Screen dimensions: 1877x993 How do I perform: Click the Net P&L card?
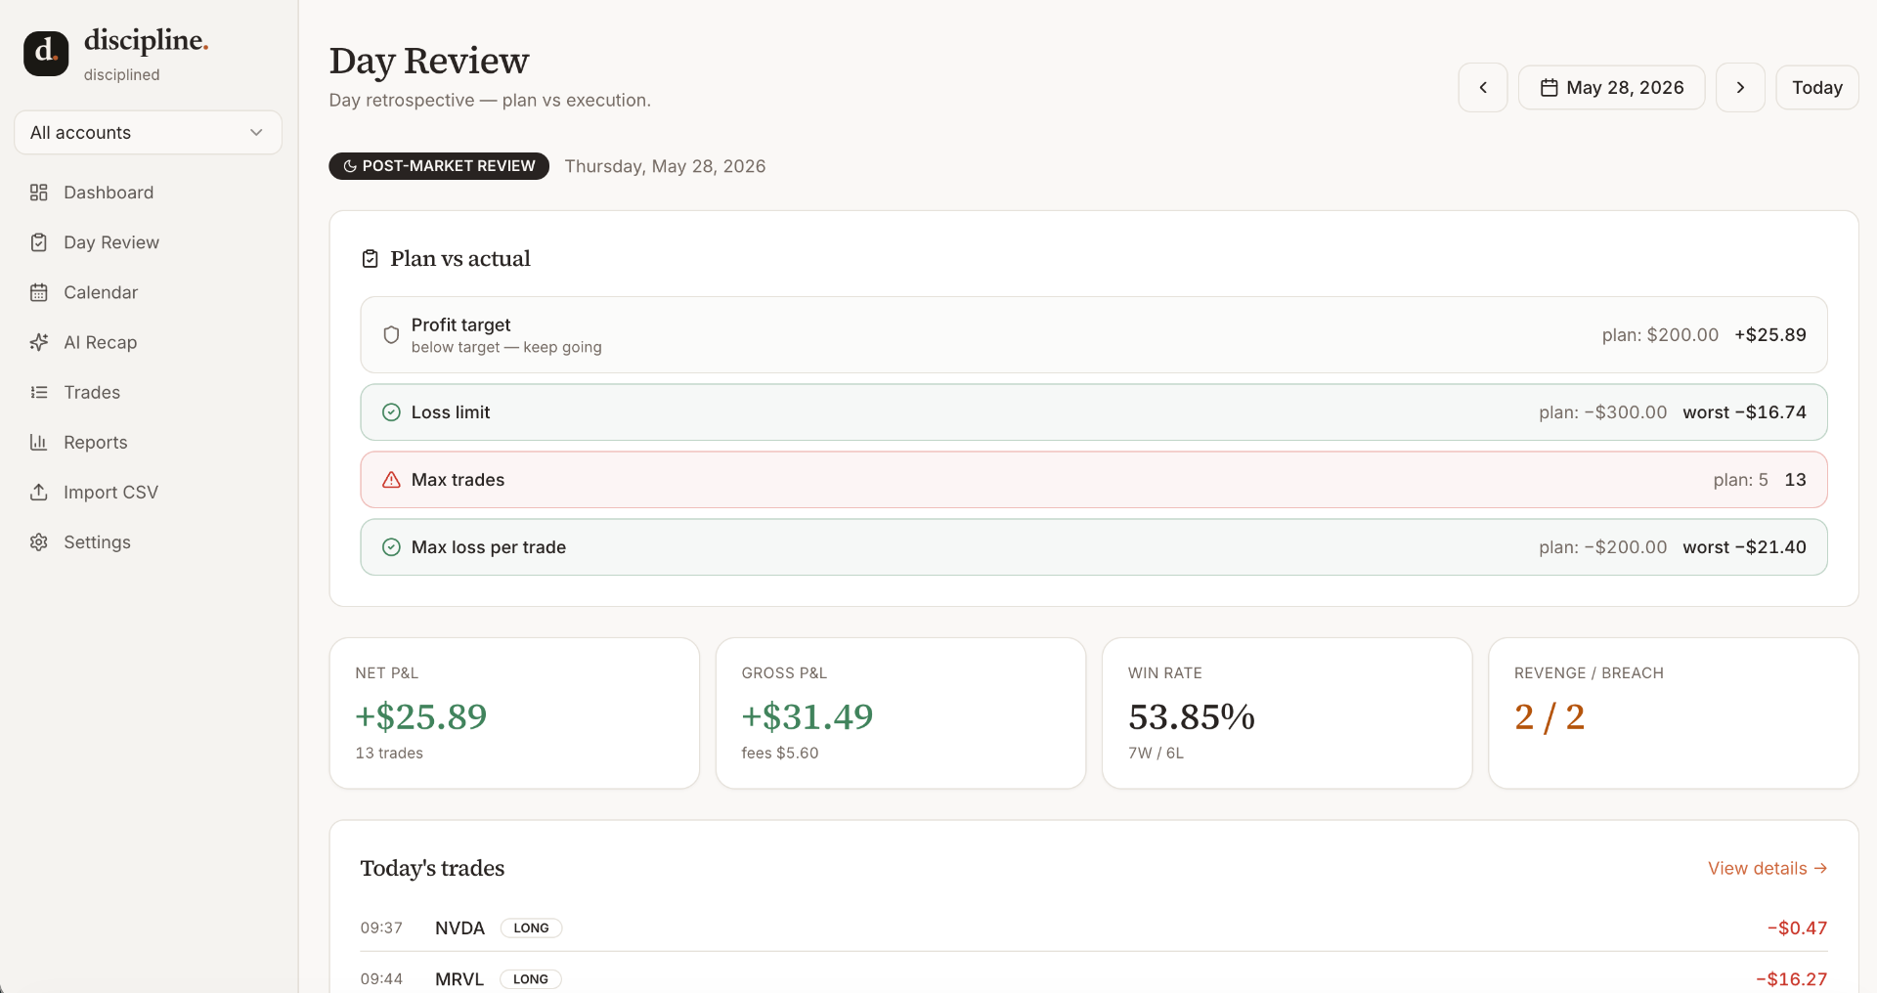(514, 713)
